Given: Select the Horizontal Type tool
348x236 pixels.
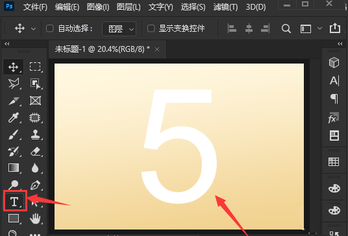Looking at the screenshot, I should coord(15,201).
